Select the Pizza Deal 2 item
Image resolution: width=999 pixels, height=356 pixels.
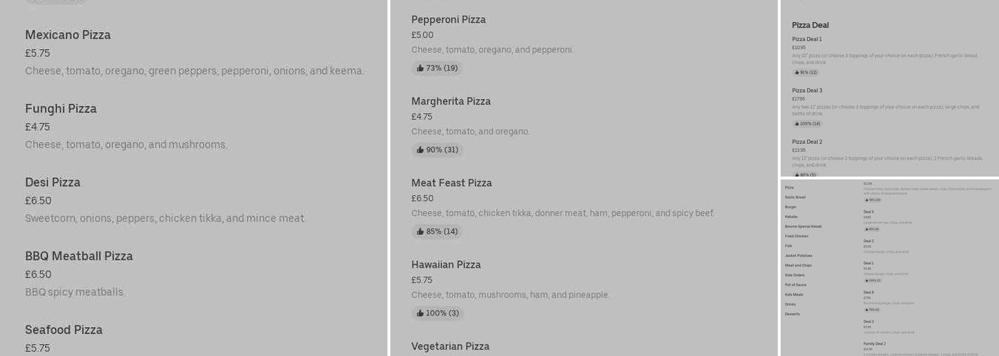point(807,142)
